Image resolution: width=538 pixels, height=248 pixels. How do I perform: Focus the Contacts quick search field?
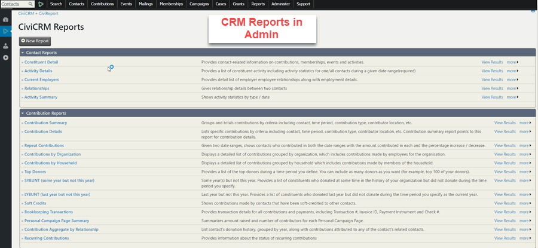pos(17,4)
